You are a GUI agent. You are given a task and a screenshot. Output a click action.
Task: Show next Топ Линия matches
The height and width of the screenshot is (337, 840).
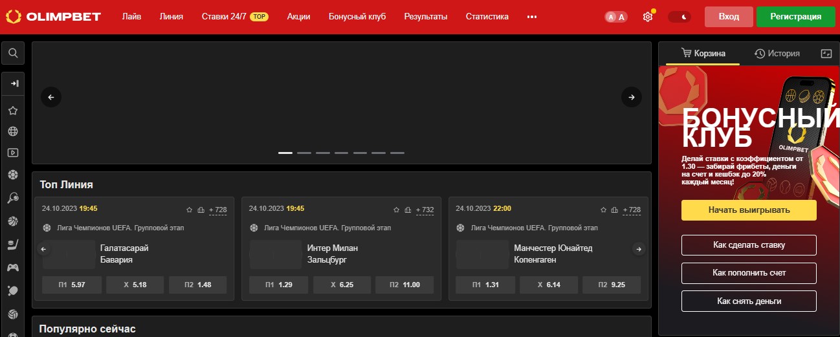pos(639,249)
